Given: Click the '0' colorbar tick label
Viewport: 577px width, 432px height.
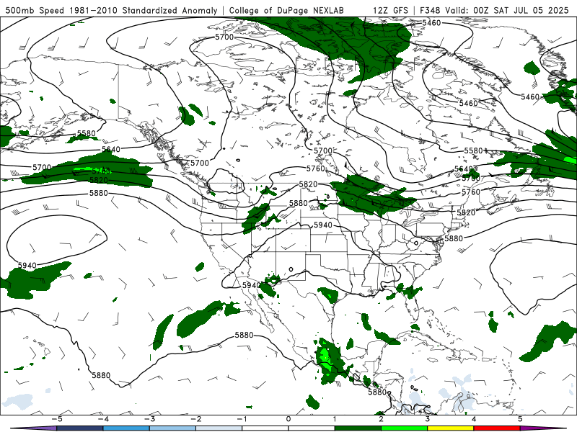Looking at the screenshot, I should 288,419.
